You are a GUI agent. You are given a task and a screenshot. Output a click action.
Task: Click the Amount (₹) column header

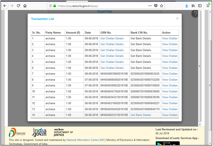tap(73, 33)
